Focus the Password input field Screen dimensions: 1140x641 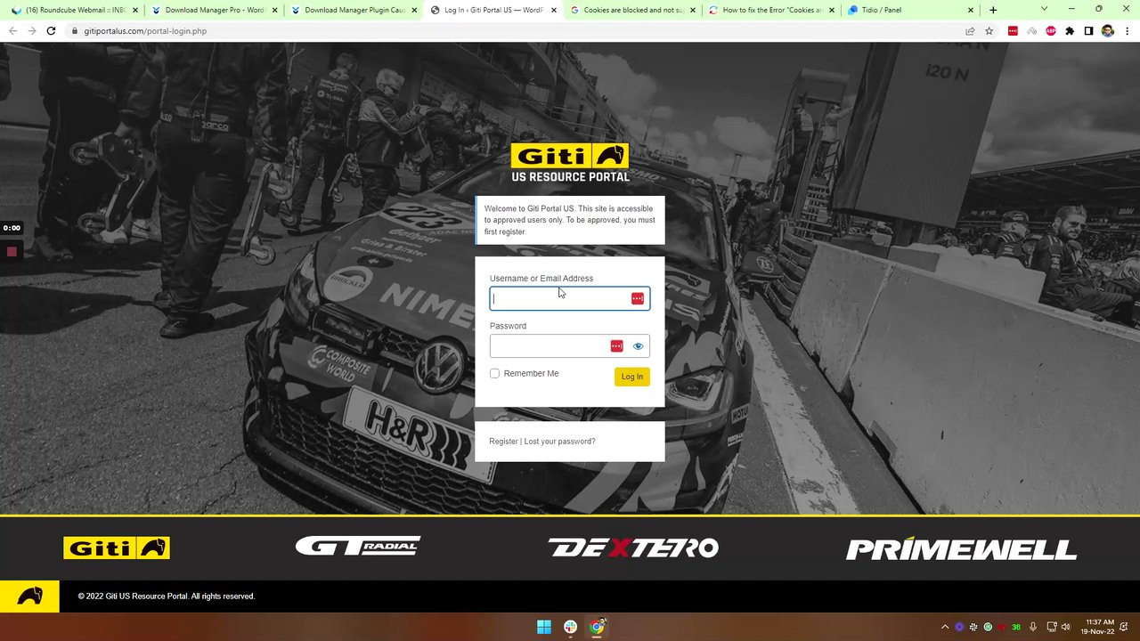coord(570,346)
